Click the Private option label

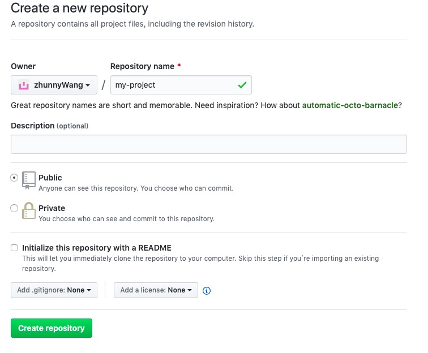pos(52,208)
